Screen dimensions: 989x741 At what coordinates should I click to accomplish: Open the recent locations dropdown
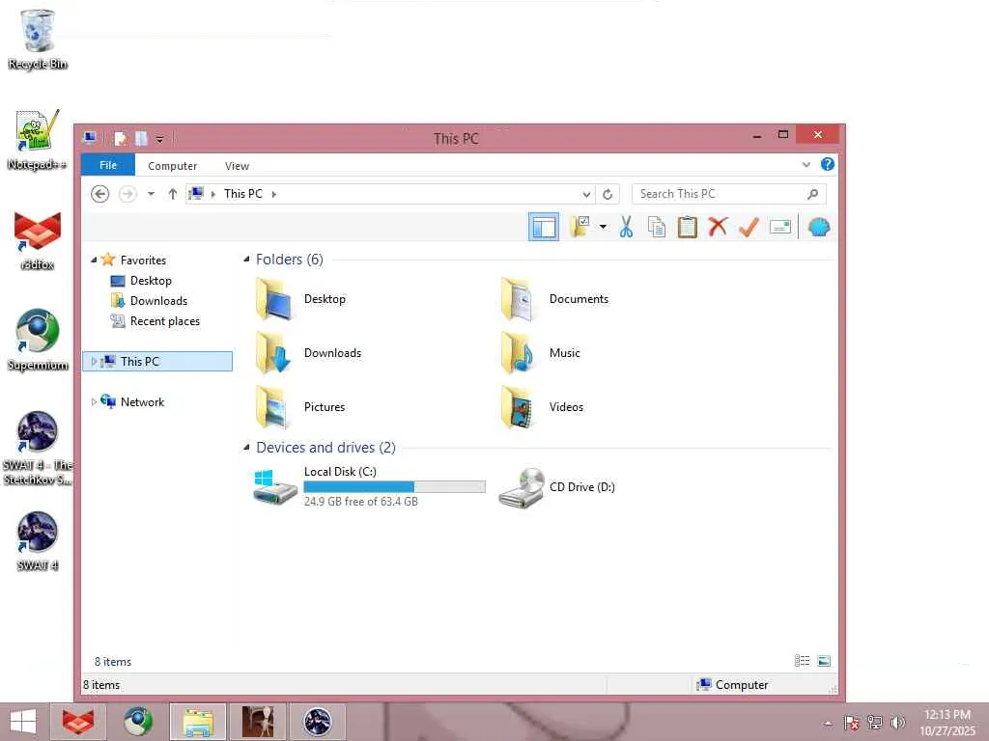[x=152, y=194]
